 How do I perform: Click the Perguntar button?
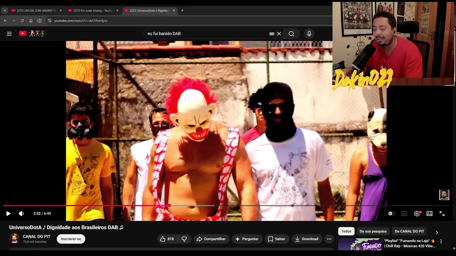[247, 239]
